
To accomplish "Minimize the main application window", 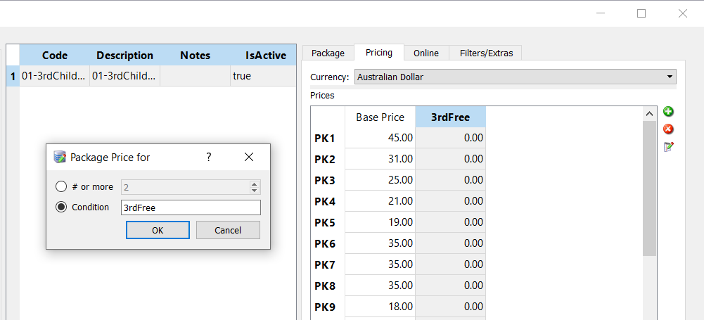I will (x=601, y=13).
